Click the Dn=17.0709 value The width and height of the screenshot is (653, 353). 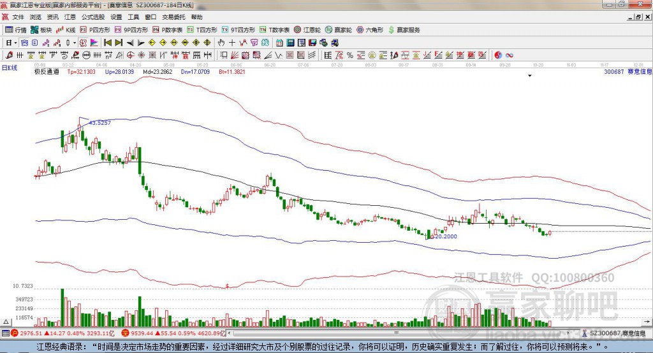tap(195, 71)
